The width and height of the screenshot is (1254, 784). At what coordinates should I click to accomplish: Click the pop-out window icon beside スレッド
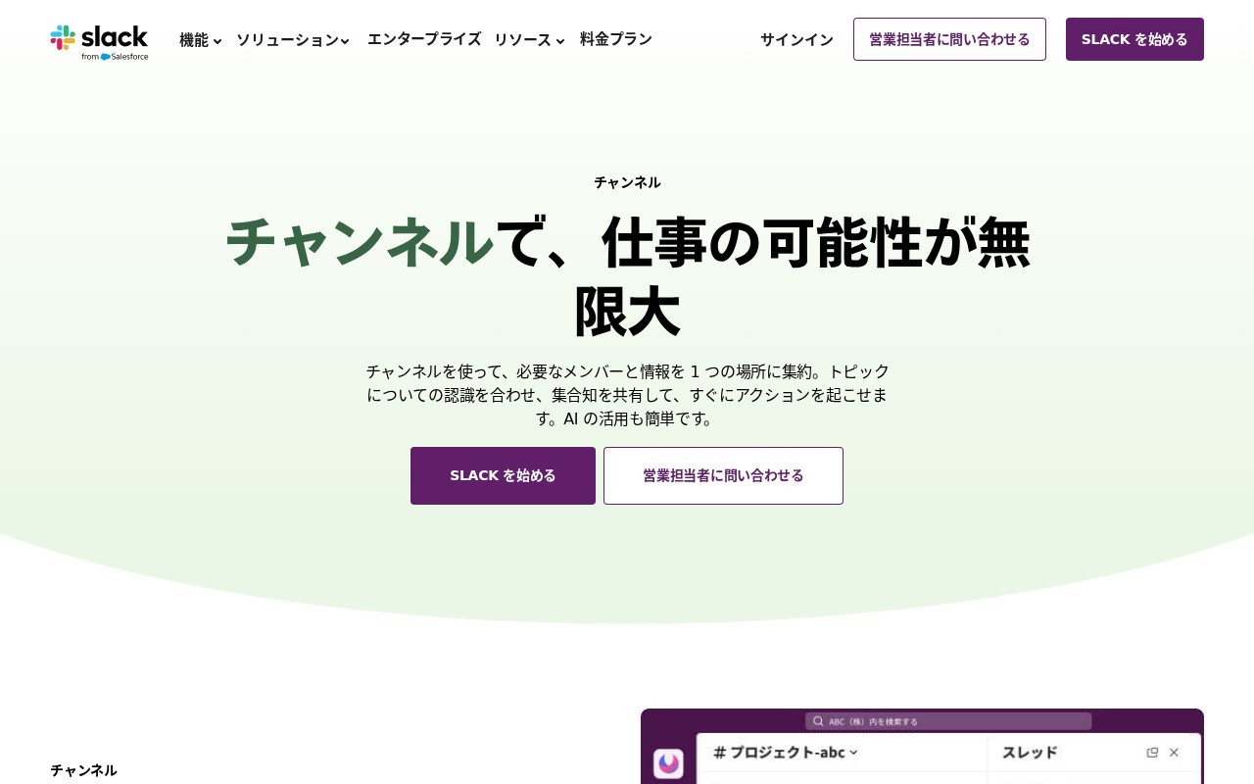pos(1152,753)
